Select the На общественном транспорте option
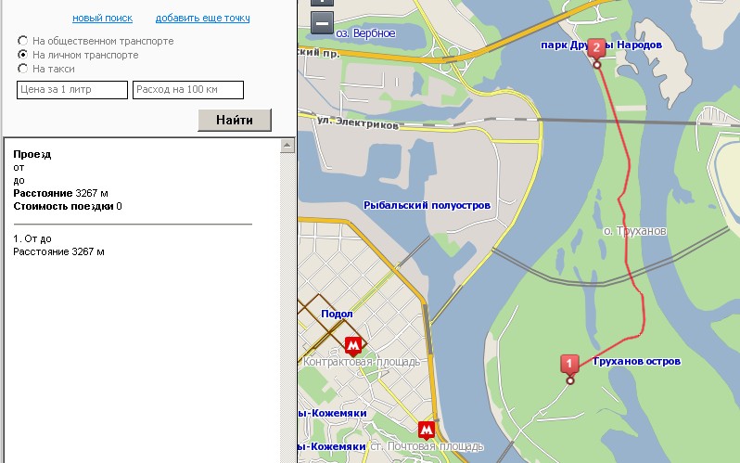 [23, 41]
